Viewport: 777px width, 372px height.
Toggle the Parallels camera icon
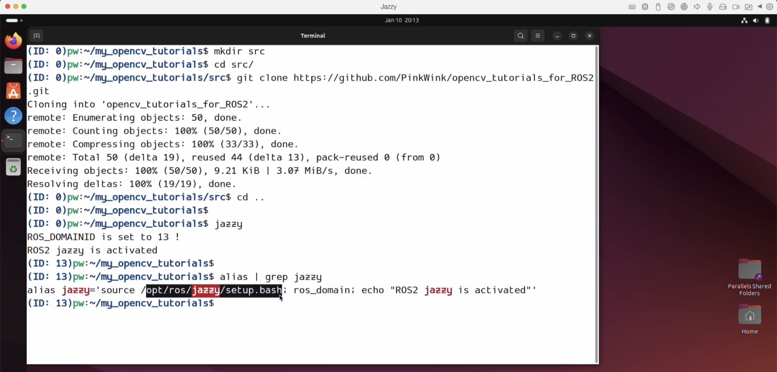[x=735, y=7]
